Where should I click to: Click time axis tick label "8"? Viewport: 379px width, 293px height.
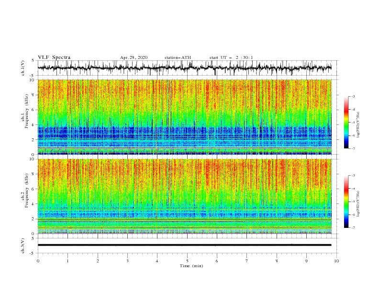point(277,261)
